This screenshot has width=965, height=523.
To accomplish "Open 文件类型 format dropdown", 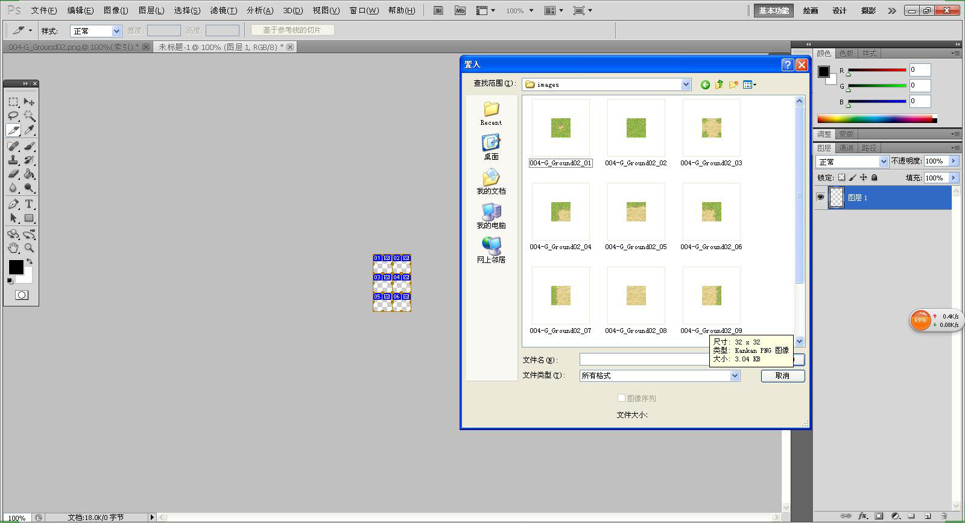I will click(735, 375).
